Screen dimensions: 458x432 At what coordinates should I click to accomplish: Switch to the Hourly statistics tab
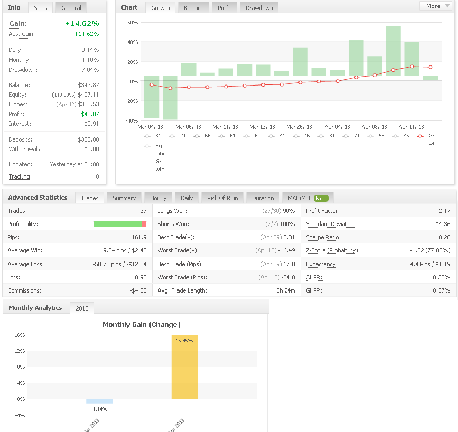coord(158,198)
